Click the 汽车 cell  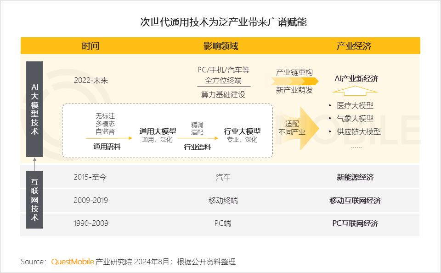click(223, 177)
